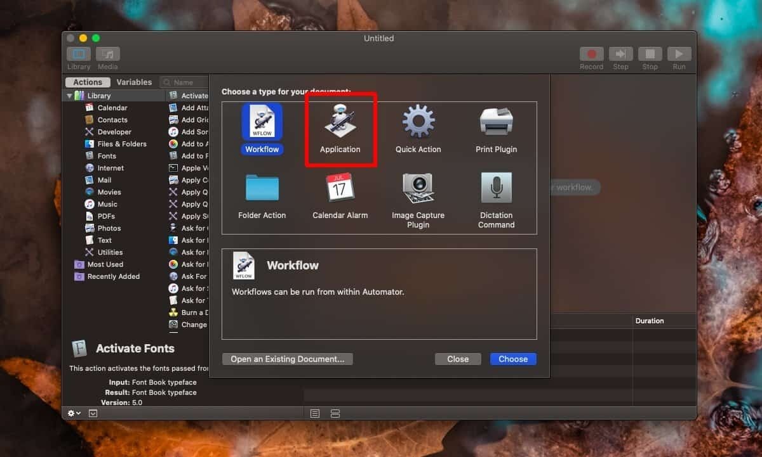Select the Workflow document type

click(x=262, y=122)
